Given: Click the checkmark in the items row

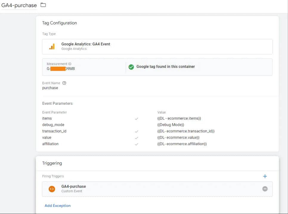Looking at the screenshot, I should coord(137,119).
